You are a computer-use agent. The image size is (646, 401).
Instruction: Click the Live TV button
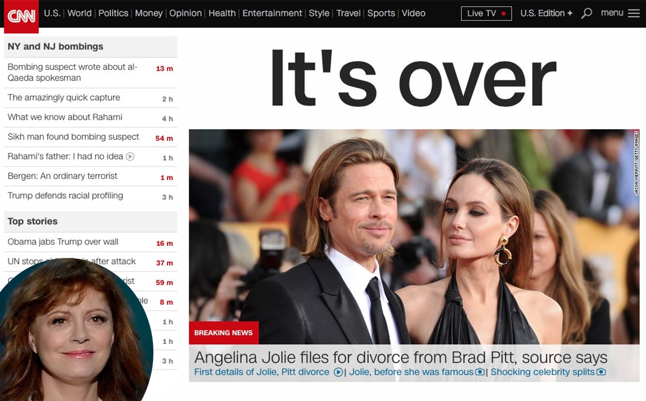486,14
